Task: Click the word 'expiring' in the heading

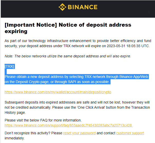Action: coord(16,32)
